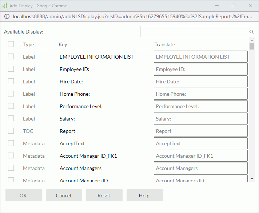Click the scrollbar up arrow
Image resolution: width=259 pixels, height=213 pixels.
(x=252, y=40)
